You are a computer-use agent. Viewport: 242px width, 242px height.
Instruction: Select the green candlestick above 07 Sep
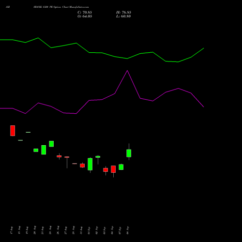(121, 167)
